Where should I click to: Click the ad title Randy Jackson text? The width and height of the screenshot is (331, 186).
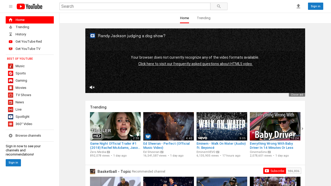132,36
